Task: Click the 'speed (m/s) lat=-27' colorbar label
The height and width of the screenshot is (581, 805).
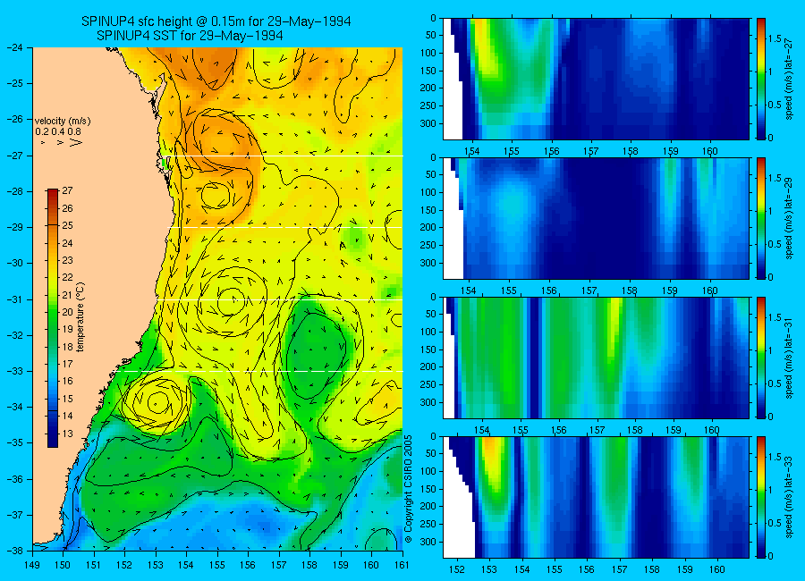Action: (x=790, y=79)
